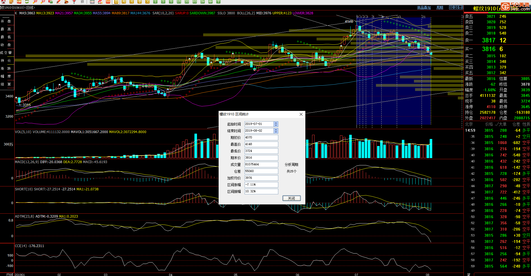Click the SAR(10,2,20) indicator label
The height and width of the screenshot is (276, 531).
[163, 13]
